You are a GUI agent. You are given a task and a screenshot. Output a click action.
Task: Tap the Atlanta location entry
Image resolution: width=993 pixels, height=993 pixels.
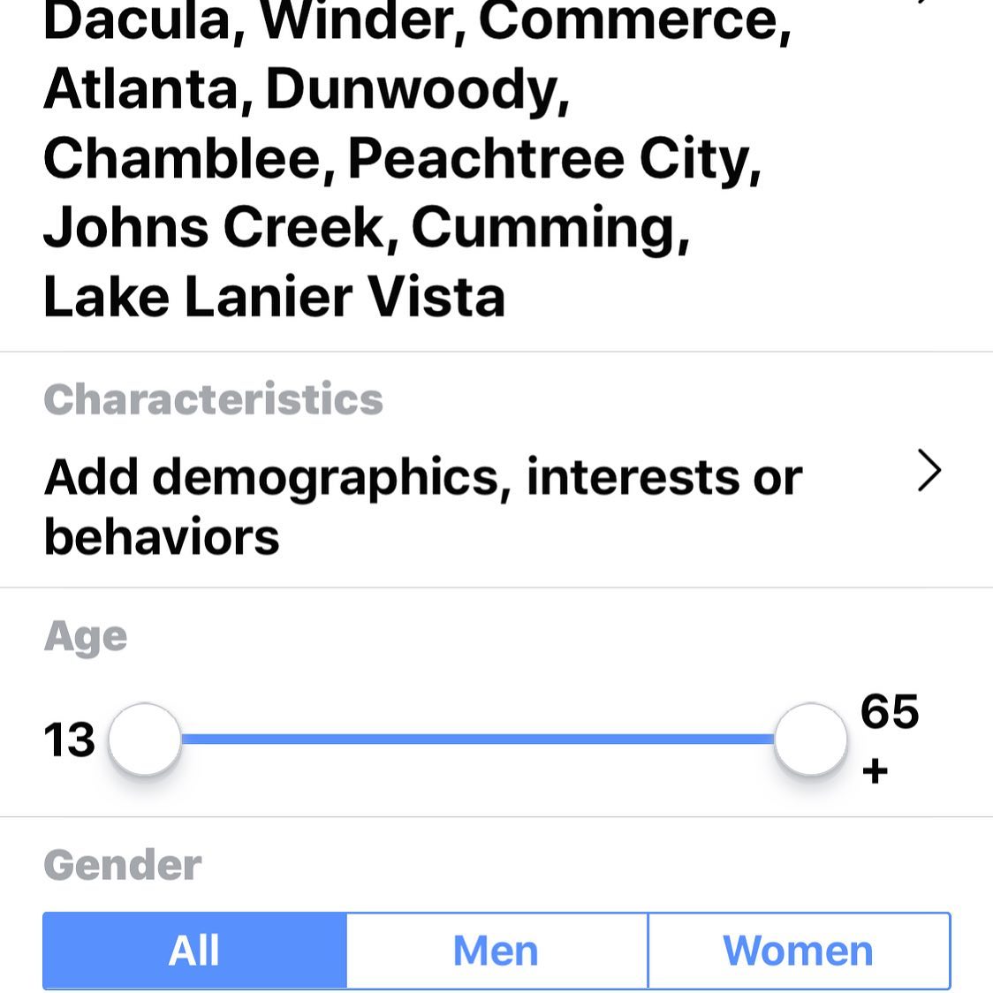pos(147,88)
